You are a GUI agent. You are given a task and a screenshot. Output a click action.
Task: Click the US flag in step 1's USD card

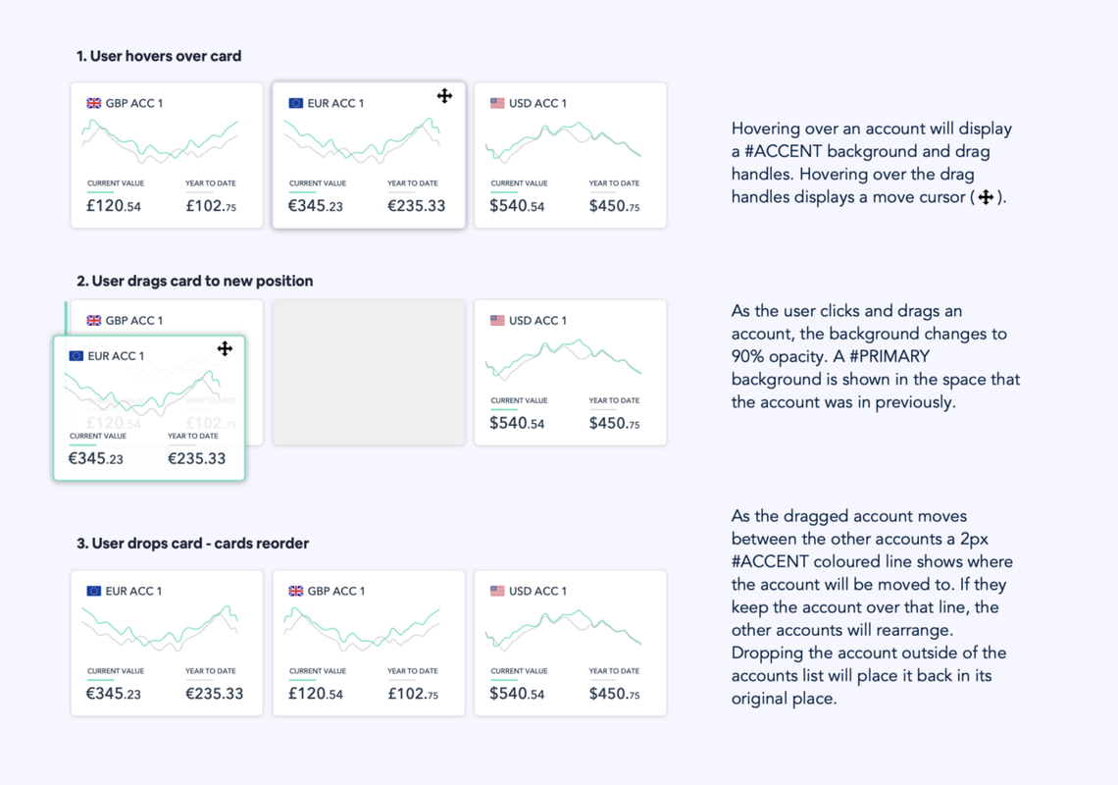point(497,103)
